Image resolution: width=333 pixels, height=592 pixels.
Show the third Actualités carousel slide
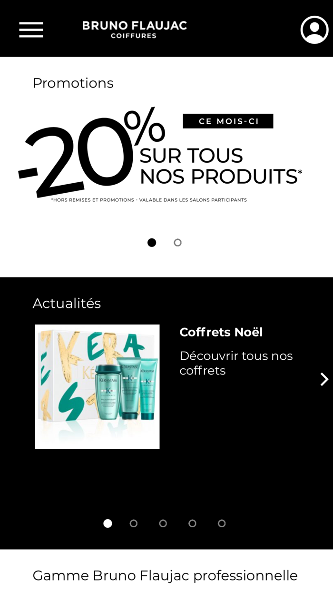(x=163, y=523)
